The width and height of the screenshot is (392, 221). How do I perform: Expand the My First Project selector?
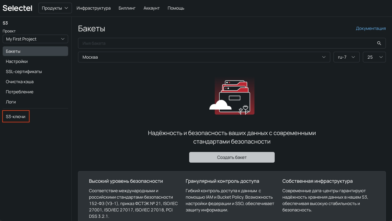(x=35, y=39)
